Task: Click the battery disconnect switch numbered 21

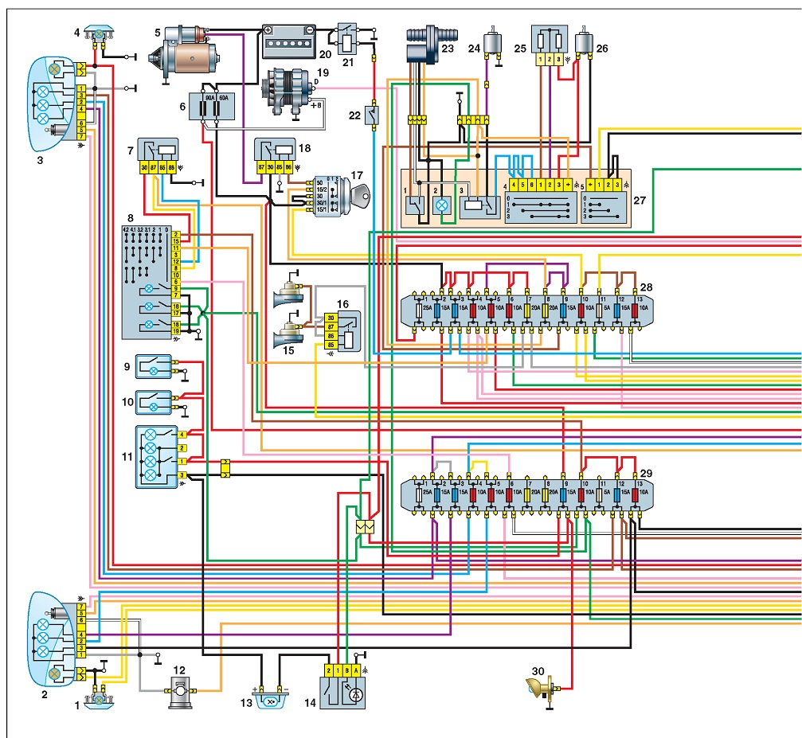Action: 347,37
